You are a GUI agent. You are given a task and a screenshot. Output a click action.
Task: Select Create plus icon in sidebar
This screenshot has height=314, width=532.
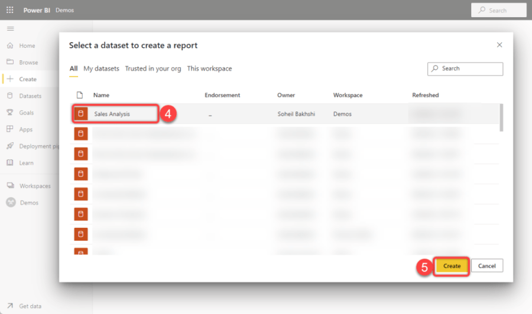tap(10, 79)
